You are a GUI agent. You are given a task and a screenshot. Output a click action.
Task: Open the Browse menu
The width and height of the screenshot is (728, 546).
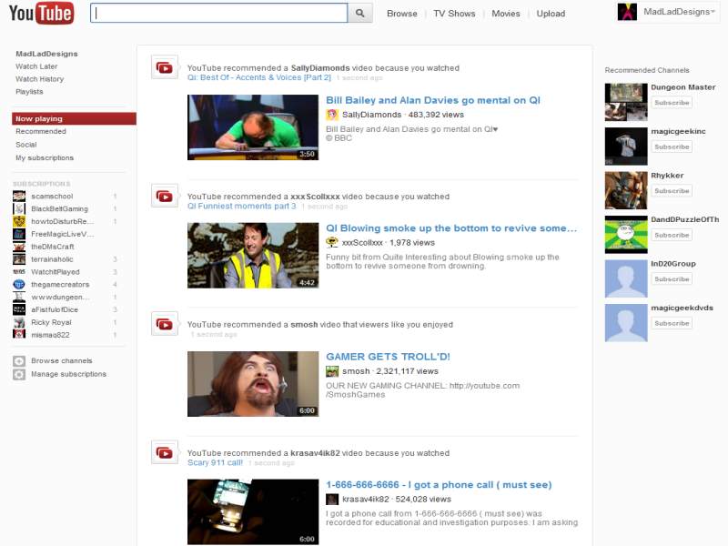point(402,14)
